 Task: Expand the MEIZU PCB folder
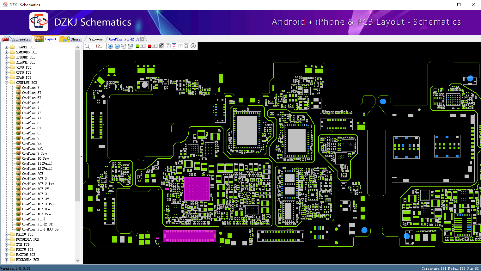(6, 234)
